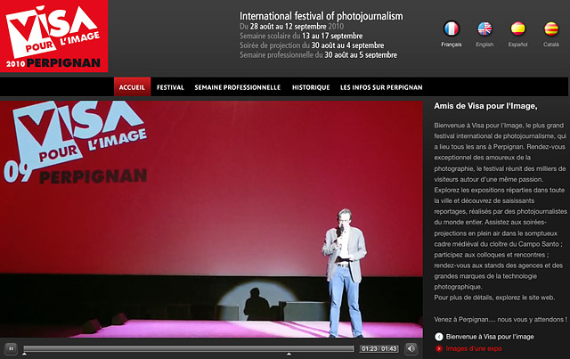The height and width of the screenshot is (359, 570).
Task: Click the red arrow icon beside Images d'une expo
Action: pyautogui.click(x=439, y=348)
